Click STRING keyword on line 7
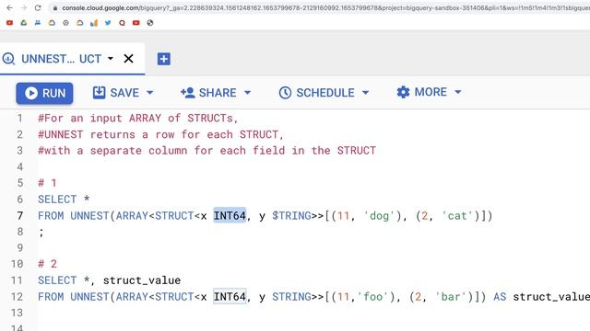This screenshot has width=590, height=331. pos(291,216)
